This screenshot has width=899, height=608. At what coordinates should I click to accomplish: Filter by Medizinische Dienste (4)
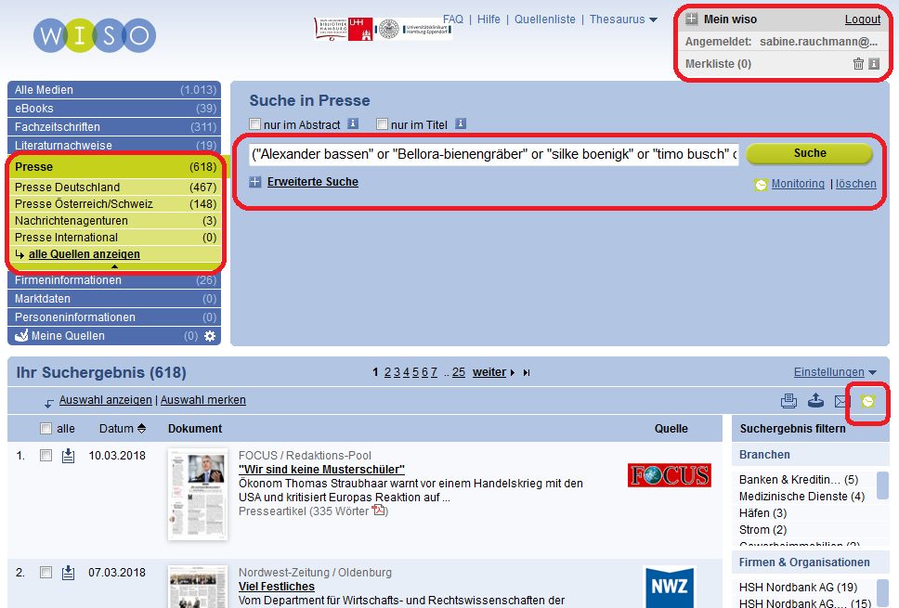tap(801, 497)
